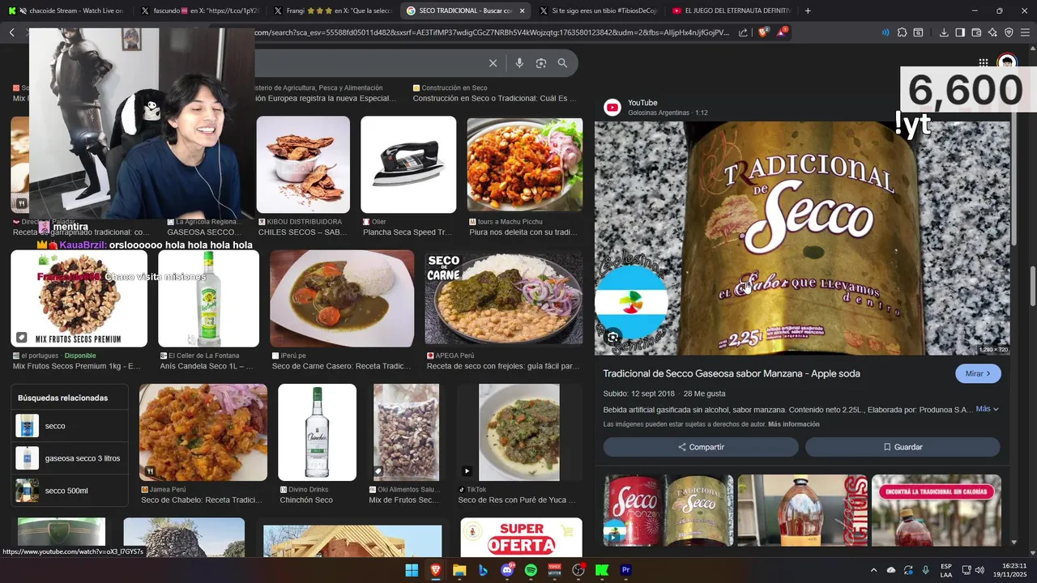
Task: Launch the Leo AI sparkle icon
Action: [992, 32]
